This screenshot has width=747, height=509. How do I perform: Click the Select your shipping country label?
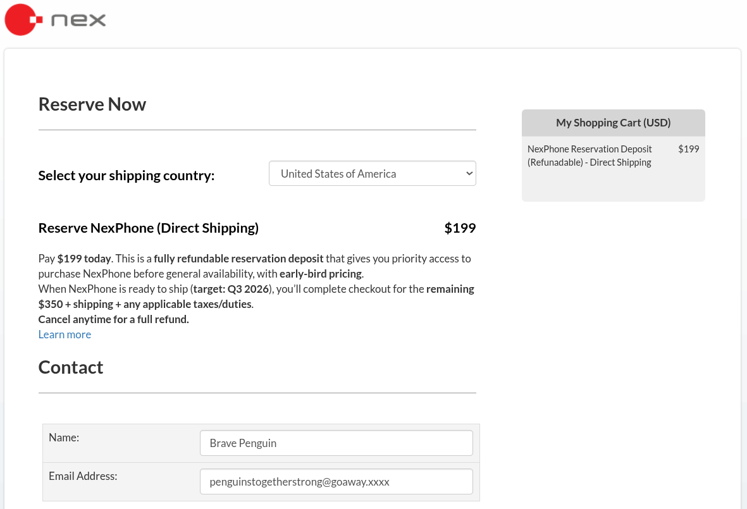(x=126, y=175)
